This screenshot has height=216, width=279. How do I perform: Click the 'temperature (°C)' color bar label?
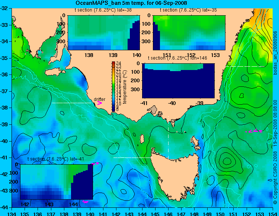125,87
